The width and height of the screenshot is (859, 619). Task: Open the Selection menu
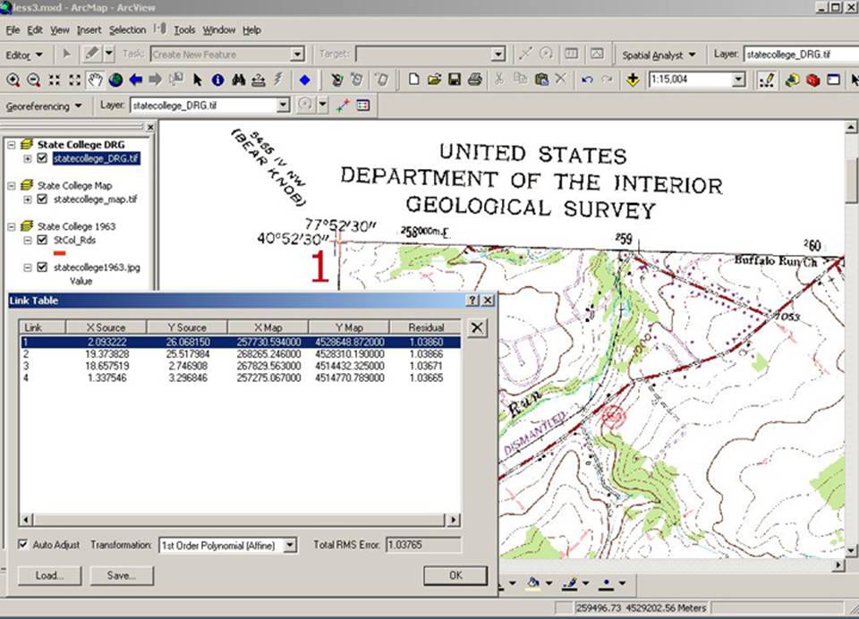click(127, 30)
